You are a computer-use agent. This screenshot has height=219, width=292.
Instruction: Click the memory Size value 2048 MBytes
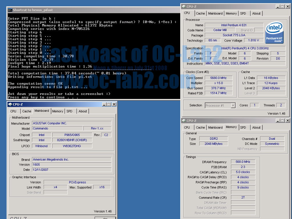click(x=214, y=144)
